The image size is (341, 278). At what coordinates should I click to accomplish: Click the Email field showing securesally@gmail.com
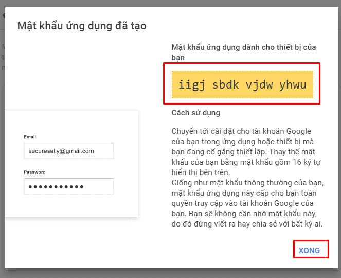pos(69,151)
